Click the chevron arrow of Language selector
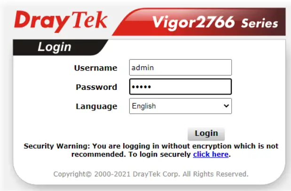Screen dimensions: 291x191 coord(226,106)
